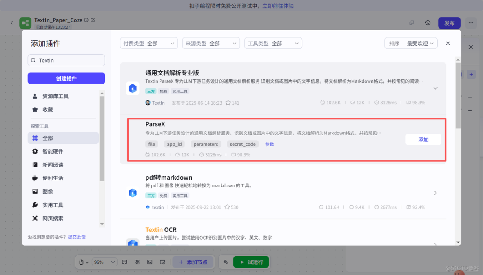
Task: Open the comment tool in bottom toolbar
Action: [124, 262]
